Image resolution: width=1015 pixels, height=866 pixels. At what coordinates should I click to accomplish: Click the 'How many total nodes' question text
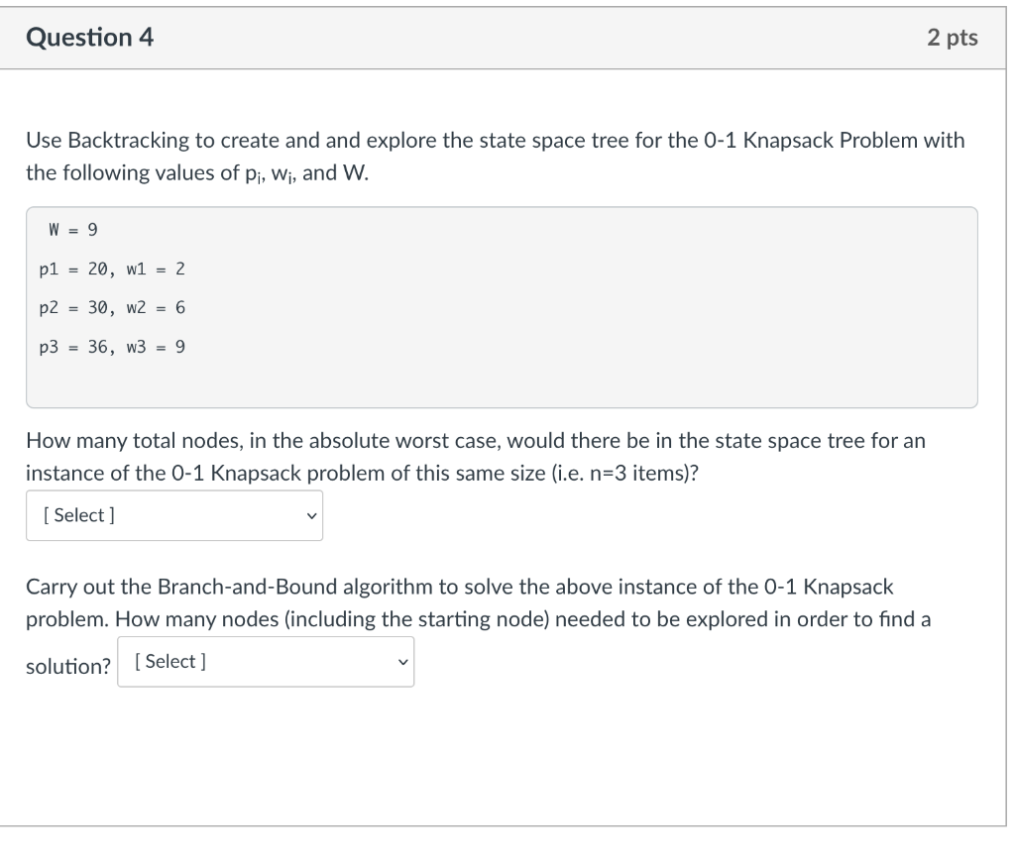(x=476, y=440)
